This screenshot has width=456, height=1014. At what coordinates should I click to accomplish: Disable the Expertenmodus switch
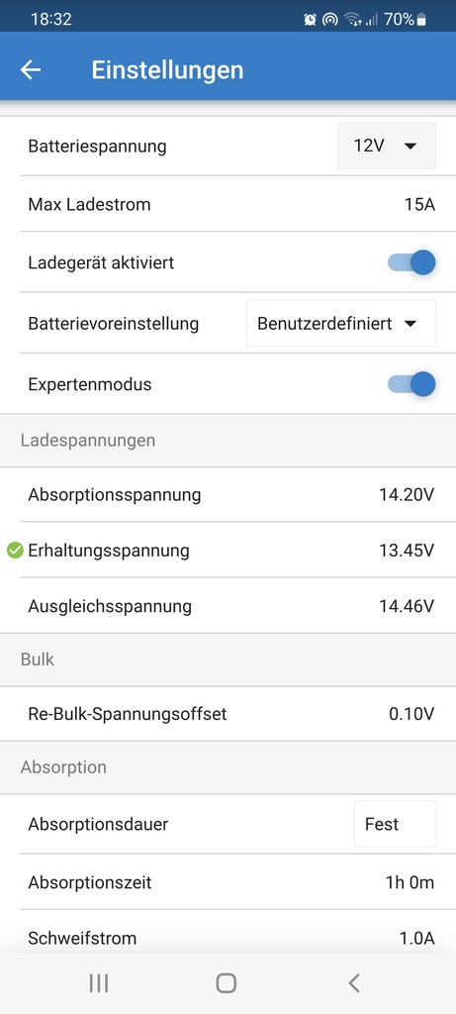(411, 384)
